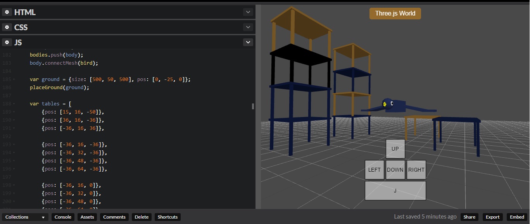Click line number 184 in the gutter
This screenshot has height=224, width=530.
click(7, 71)
